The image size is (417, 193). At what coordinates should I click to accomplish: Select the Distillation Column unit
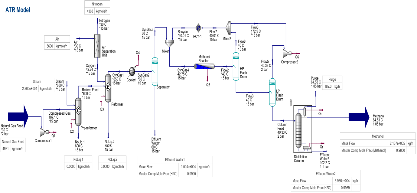point(299,130)
